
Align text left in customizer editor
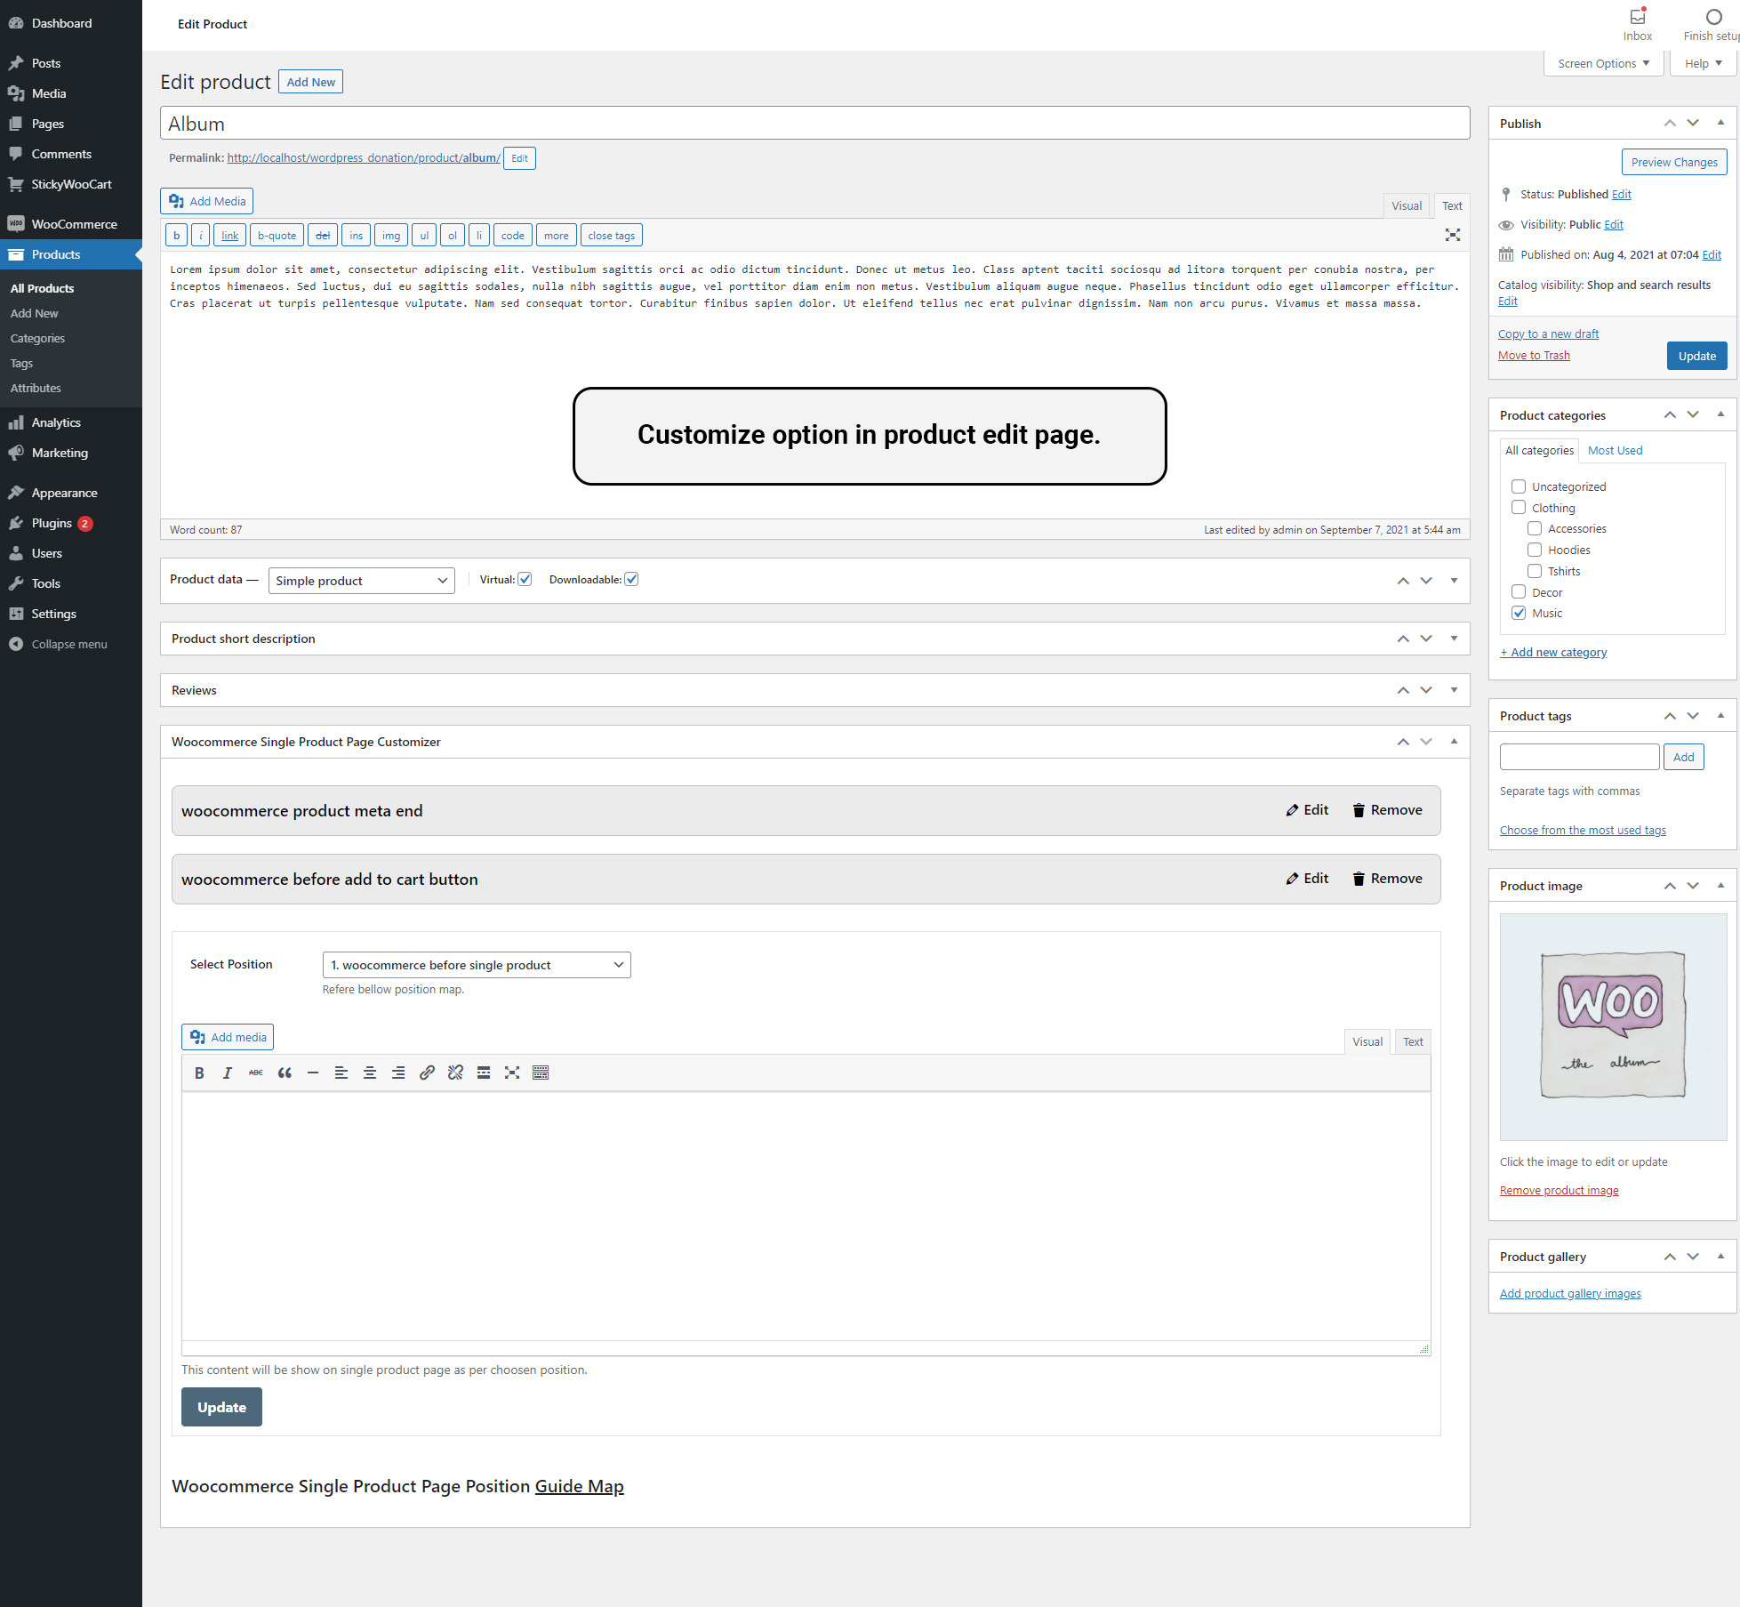point(341,1073)
